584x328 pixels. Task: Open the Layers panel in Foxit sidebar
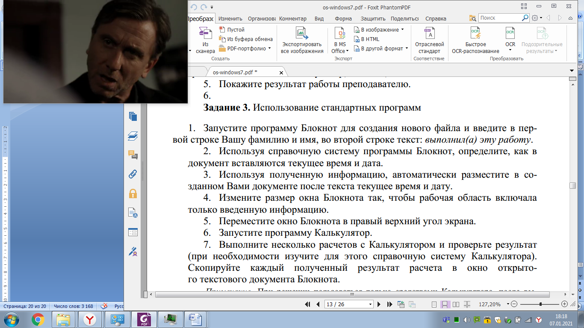133,136
